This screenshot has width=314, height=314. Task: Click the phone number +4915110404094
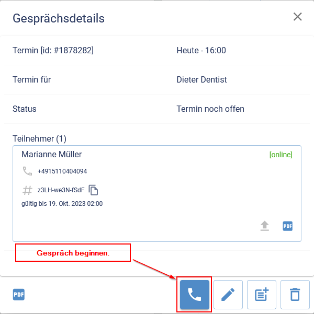click(62, 171)
